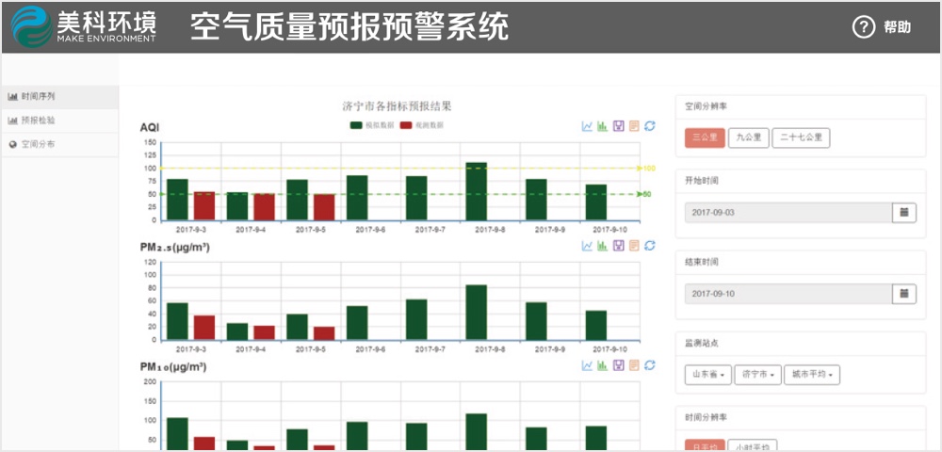Refresh the AQI chart
This screenshot has height=452, width=942.
click(x=649, y=126)
